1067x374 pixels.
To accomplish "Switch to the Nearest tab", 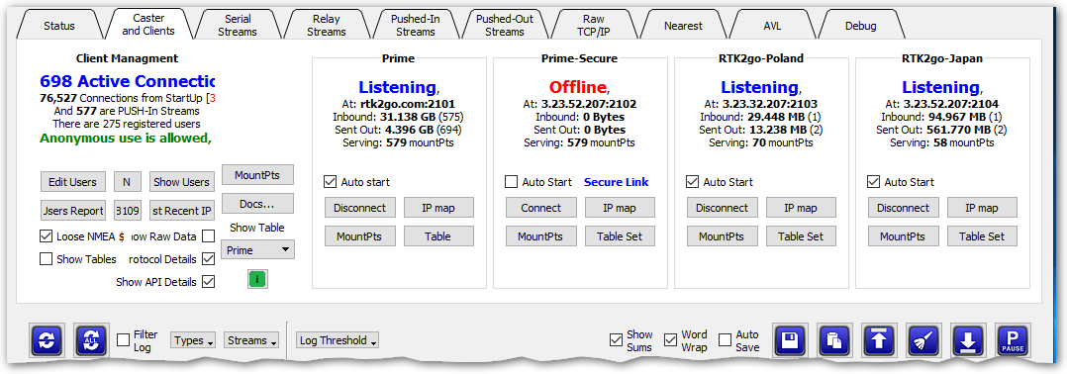I will click(x=683, y=26).
